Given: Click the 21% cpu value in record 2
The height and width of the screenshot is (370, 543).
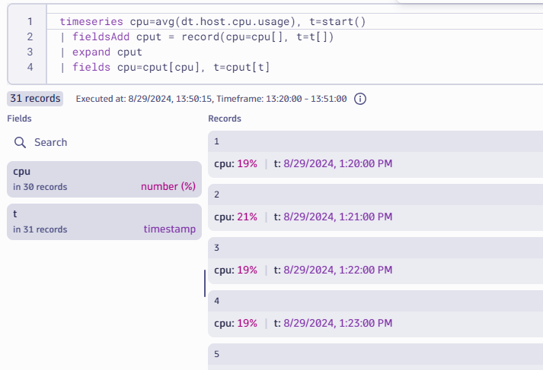Looking at the screenshot, I should click(x=247, y=217).
